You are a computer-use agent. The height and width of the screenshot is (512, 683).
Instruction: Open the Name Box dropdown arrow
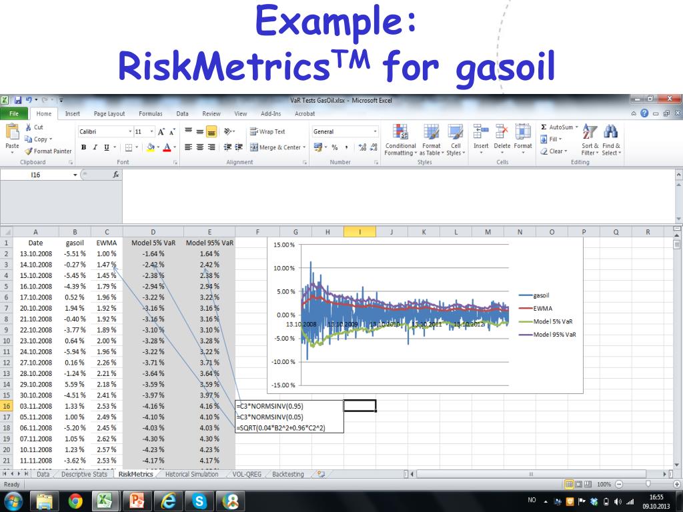[75, 175]
